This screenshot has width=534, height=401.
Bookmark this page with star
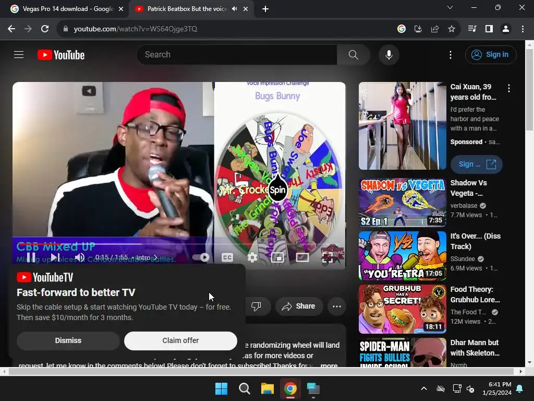click(x=451, y=29)
